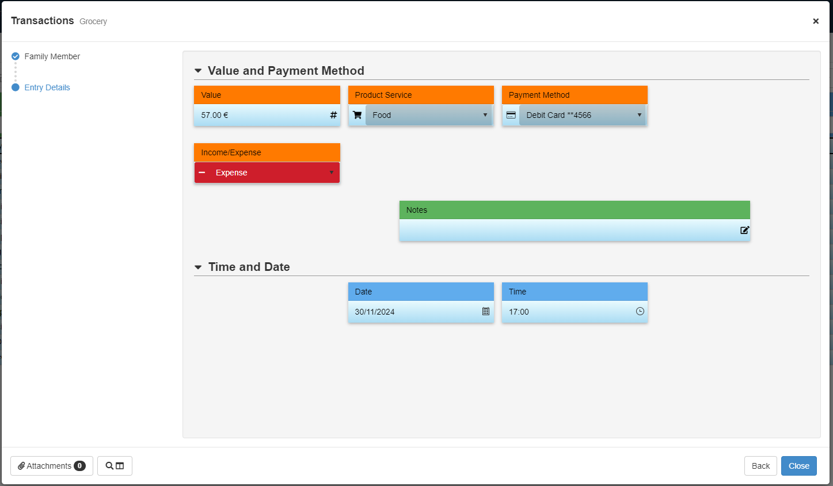Image resolution: width=833 pixels, height=486 pixels.
Task: Click the credit card icon beside Debit Card
Action: coord(511,115)
